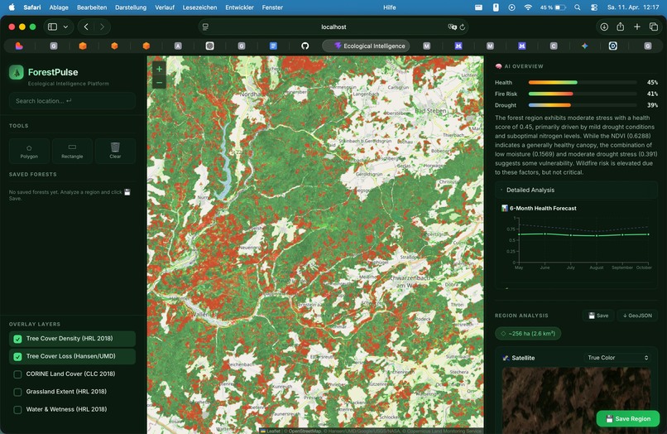
Task: Select the Polygon drawing tool
Action: coord(29,151)
